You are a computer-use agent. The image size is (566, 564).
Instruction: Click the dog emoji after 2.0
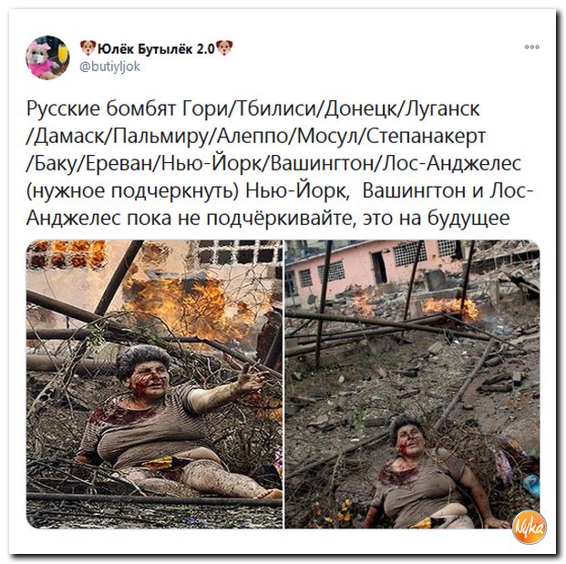pyautogui.click(x=224, y=47)
